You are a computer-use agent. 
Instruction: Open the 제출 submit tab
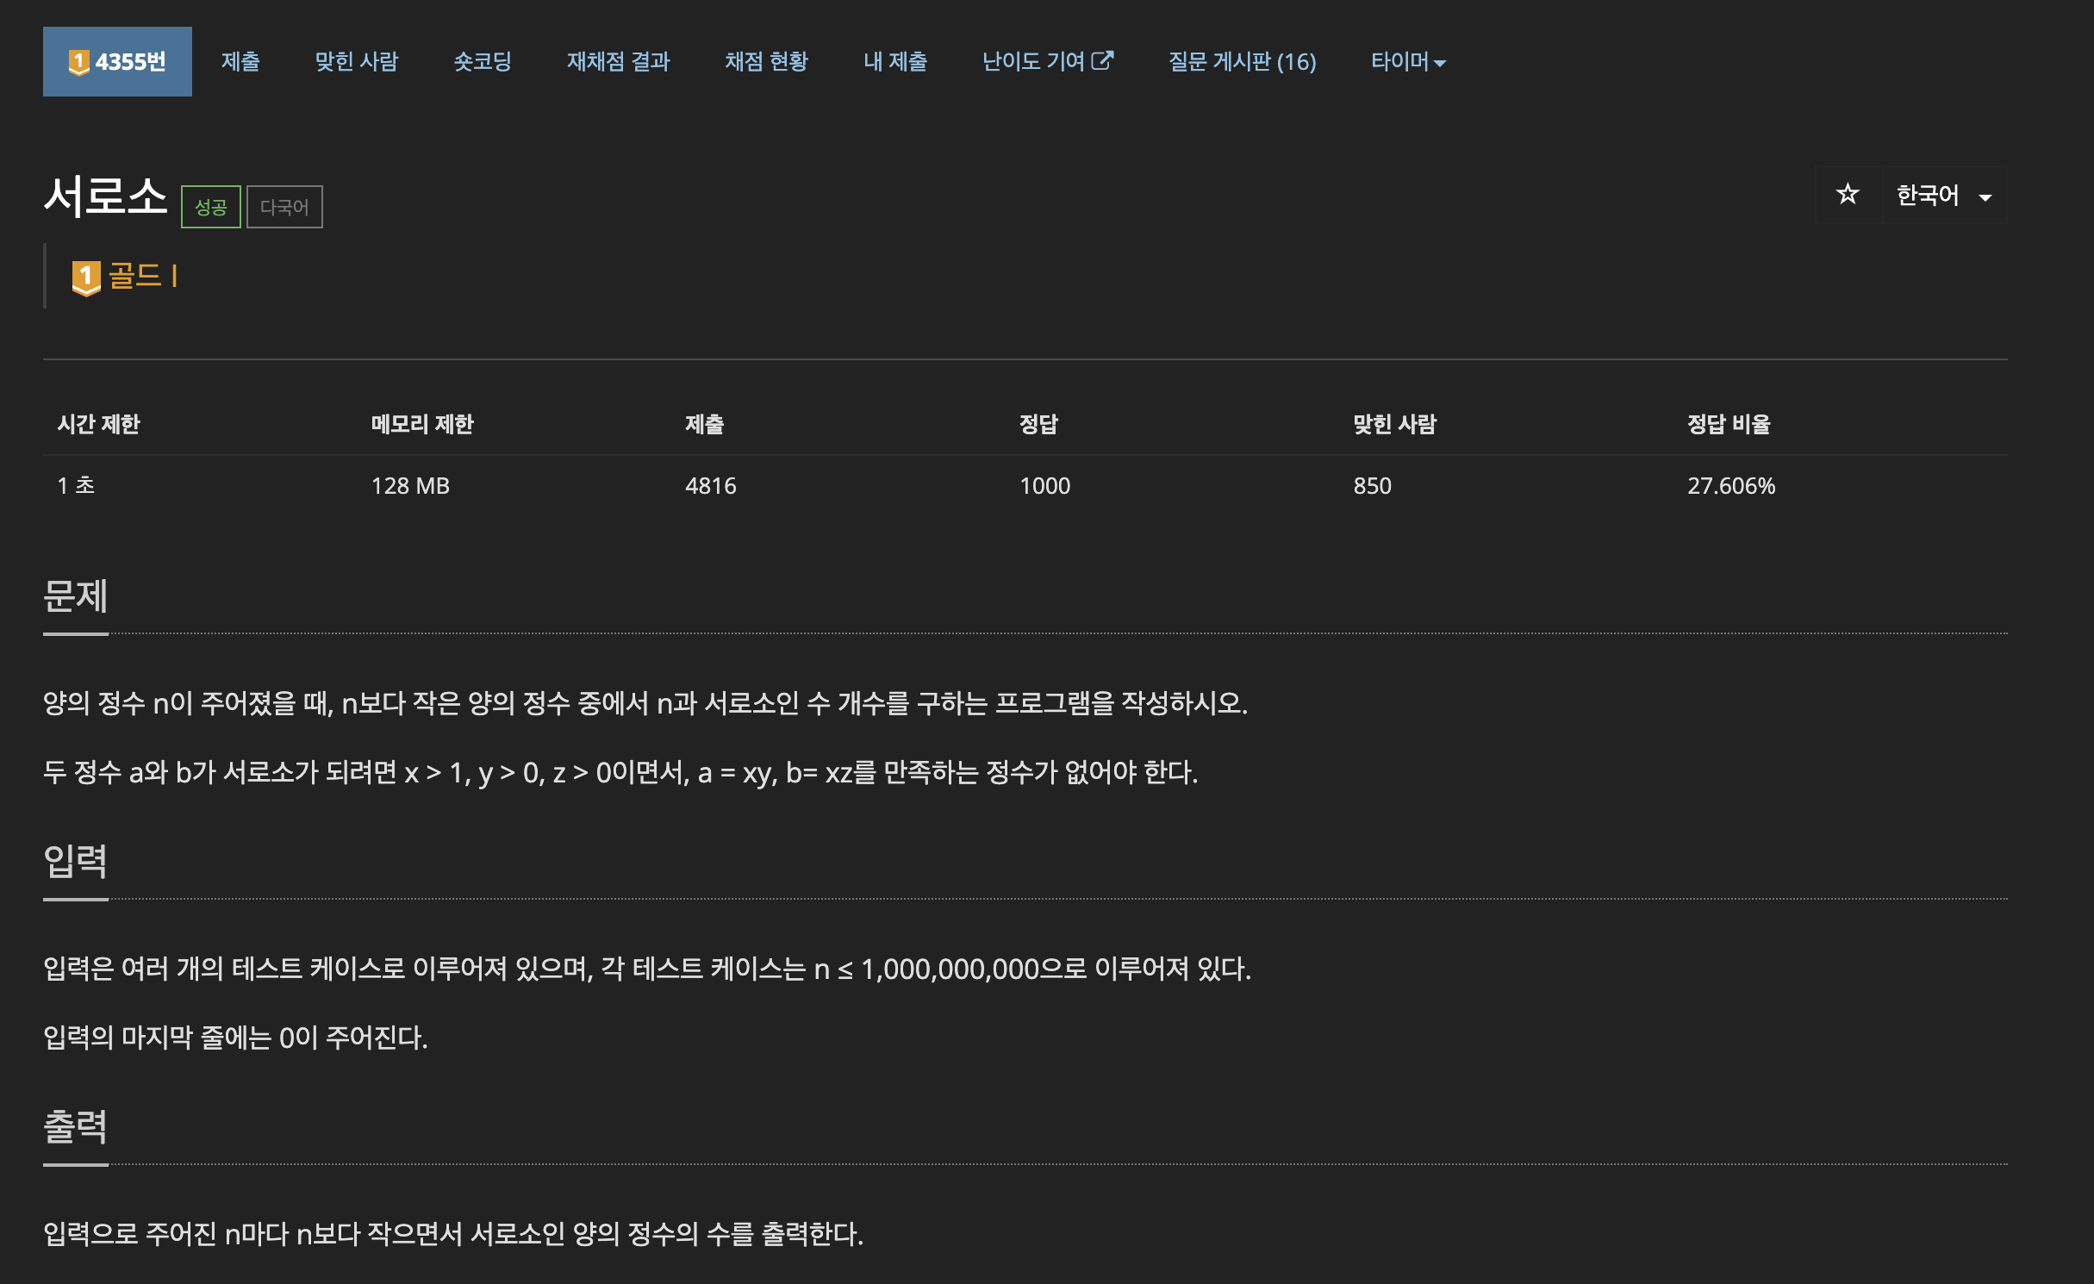240,62
